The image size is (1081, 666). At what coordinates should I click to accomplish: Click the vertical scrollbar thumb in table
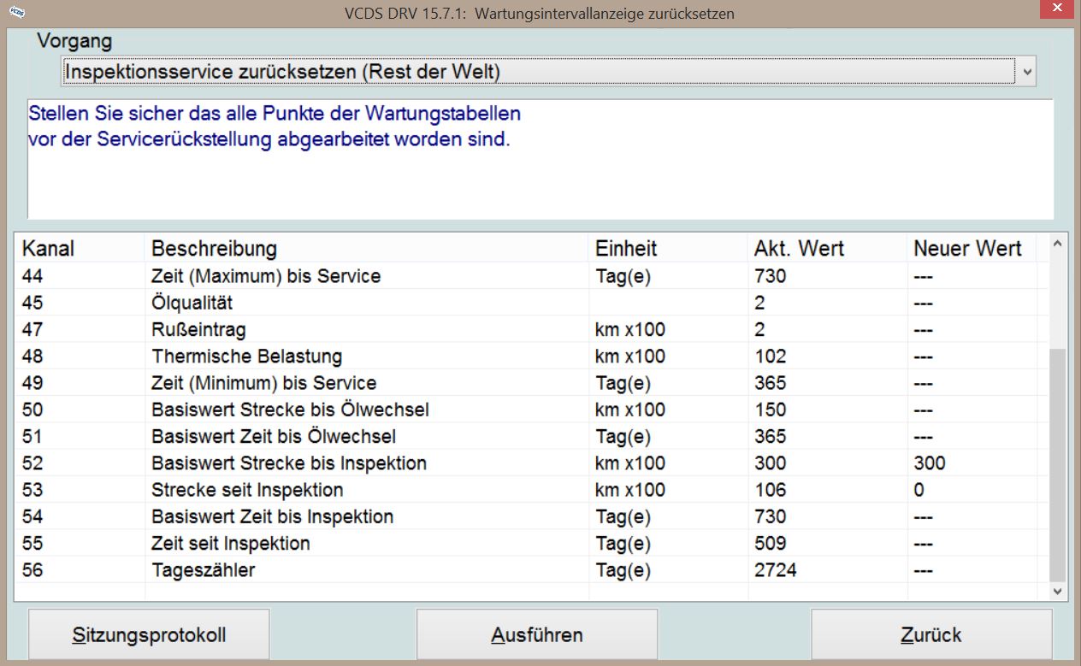pyautogui.click(x=1057, y=464)
